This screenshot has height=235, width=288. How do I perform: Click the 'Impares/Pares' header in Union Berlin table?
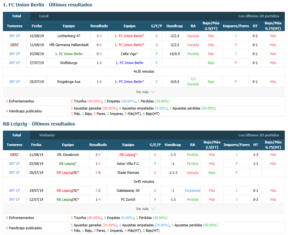(x=236, y=26)
